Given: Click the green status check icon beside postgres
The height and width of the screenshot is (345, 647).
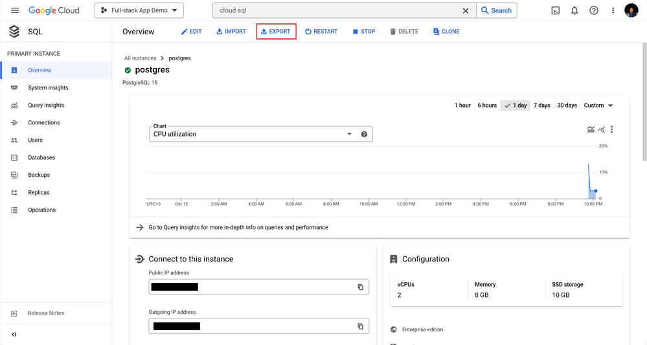Looking at the screenshot, I should (x=128, y=70).
